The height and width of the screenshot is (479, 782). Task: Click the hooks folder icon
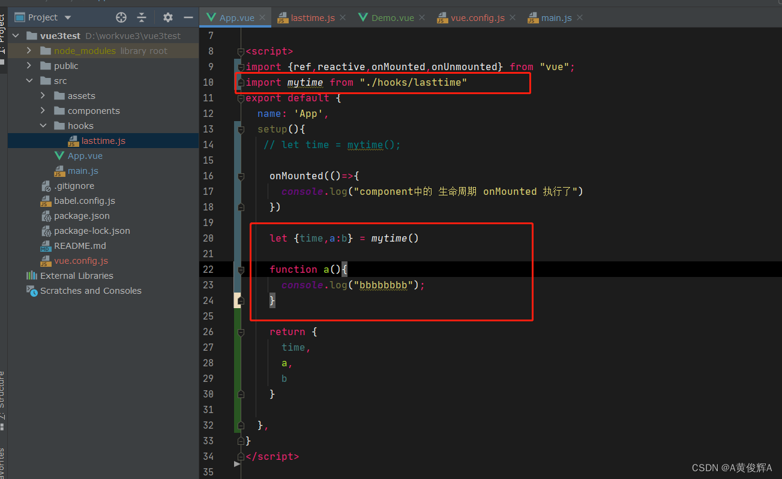click(59, 126)
